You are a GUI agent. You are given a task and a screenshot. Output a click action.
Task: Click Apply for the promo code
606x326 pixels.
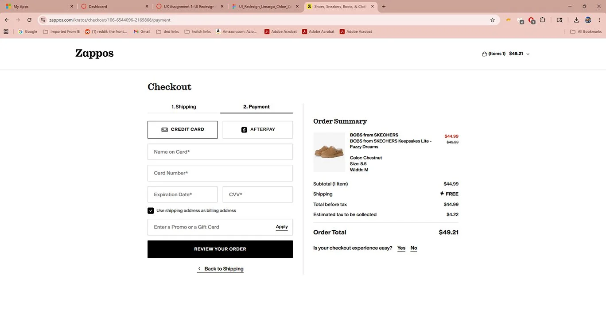pos(282,227)
